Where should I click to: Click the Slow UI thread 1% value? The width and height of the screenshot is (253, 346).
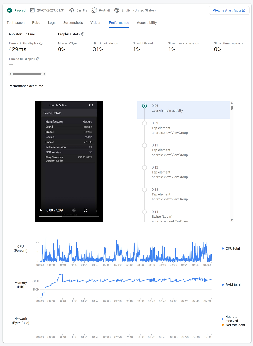(x=137, y=49)
